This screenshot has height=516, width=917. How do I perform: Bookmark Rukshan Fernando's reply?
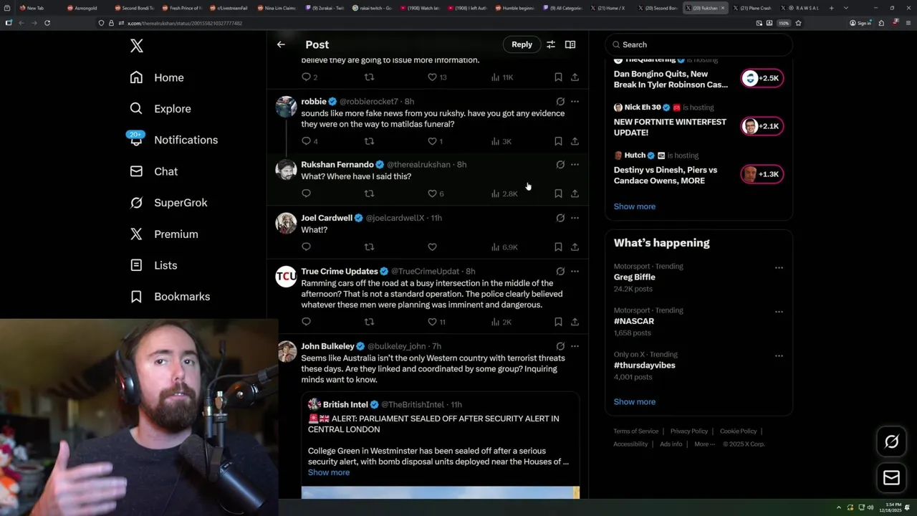pos(558,193)
